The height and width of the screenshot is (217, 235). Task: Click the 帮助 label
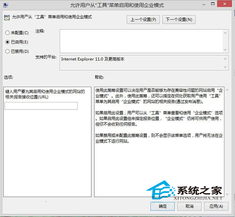pos(99,77)
